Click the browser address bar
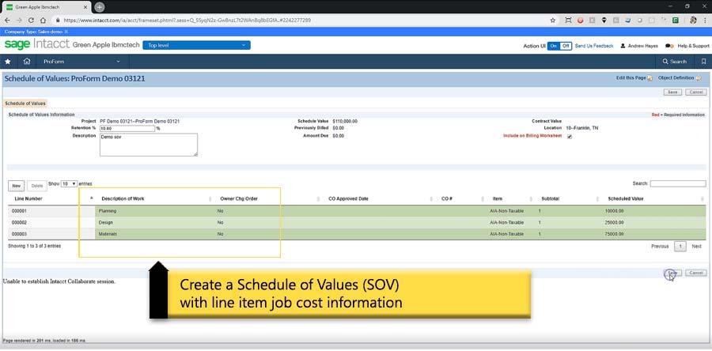The width and height of the screenshot is (712, 351). click(x=300, y=21)
